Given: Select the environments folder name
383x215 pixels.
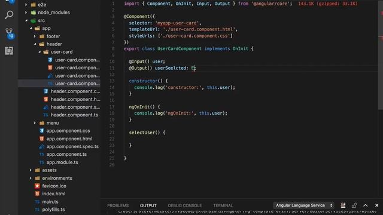Looking at the screenshot, I should [57, 178].
